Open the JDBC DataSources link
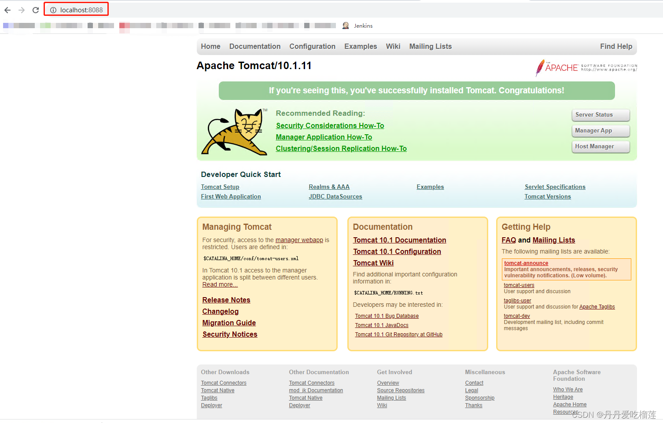This screenshot has height=423, width=663. pyautogui.click(x=335, y=196)
